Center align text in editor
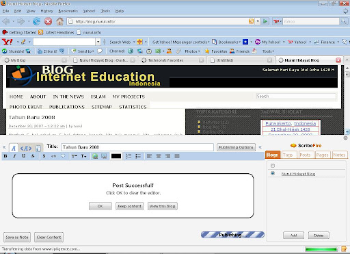 159,156
